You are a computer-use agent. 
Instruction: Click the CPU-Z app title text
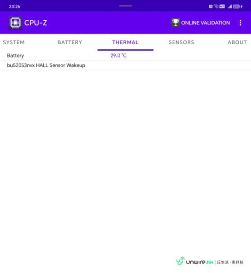[35, 23]
